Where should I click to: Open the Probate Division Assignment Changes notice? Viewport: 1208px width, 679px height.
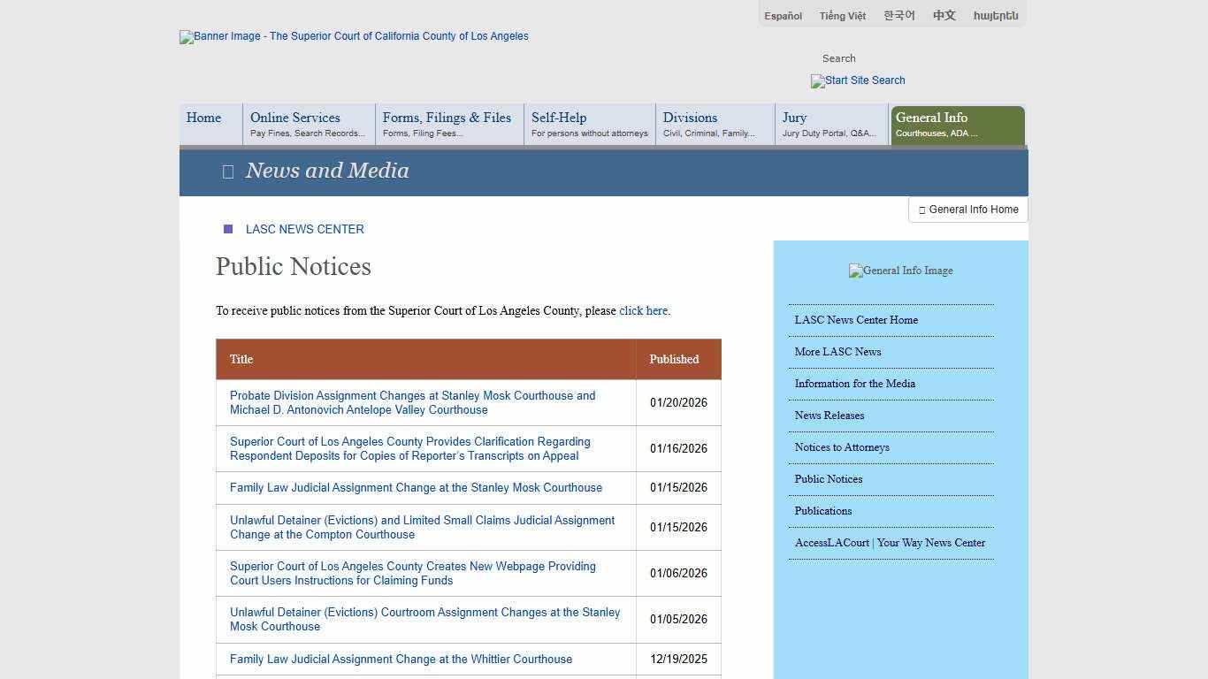click(x=412, y=402)
